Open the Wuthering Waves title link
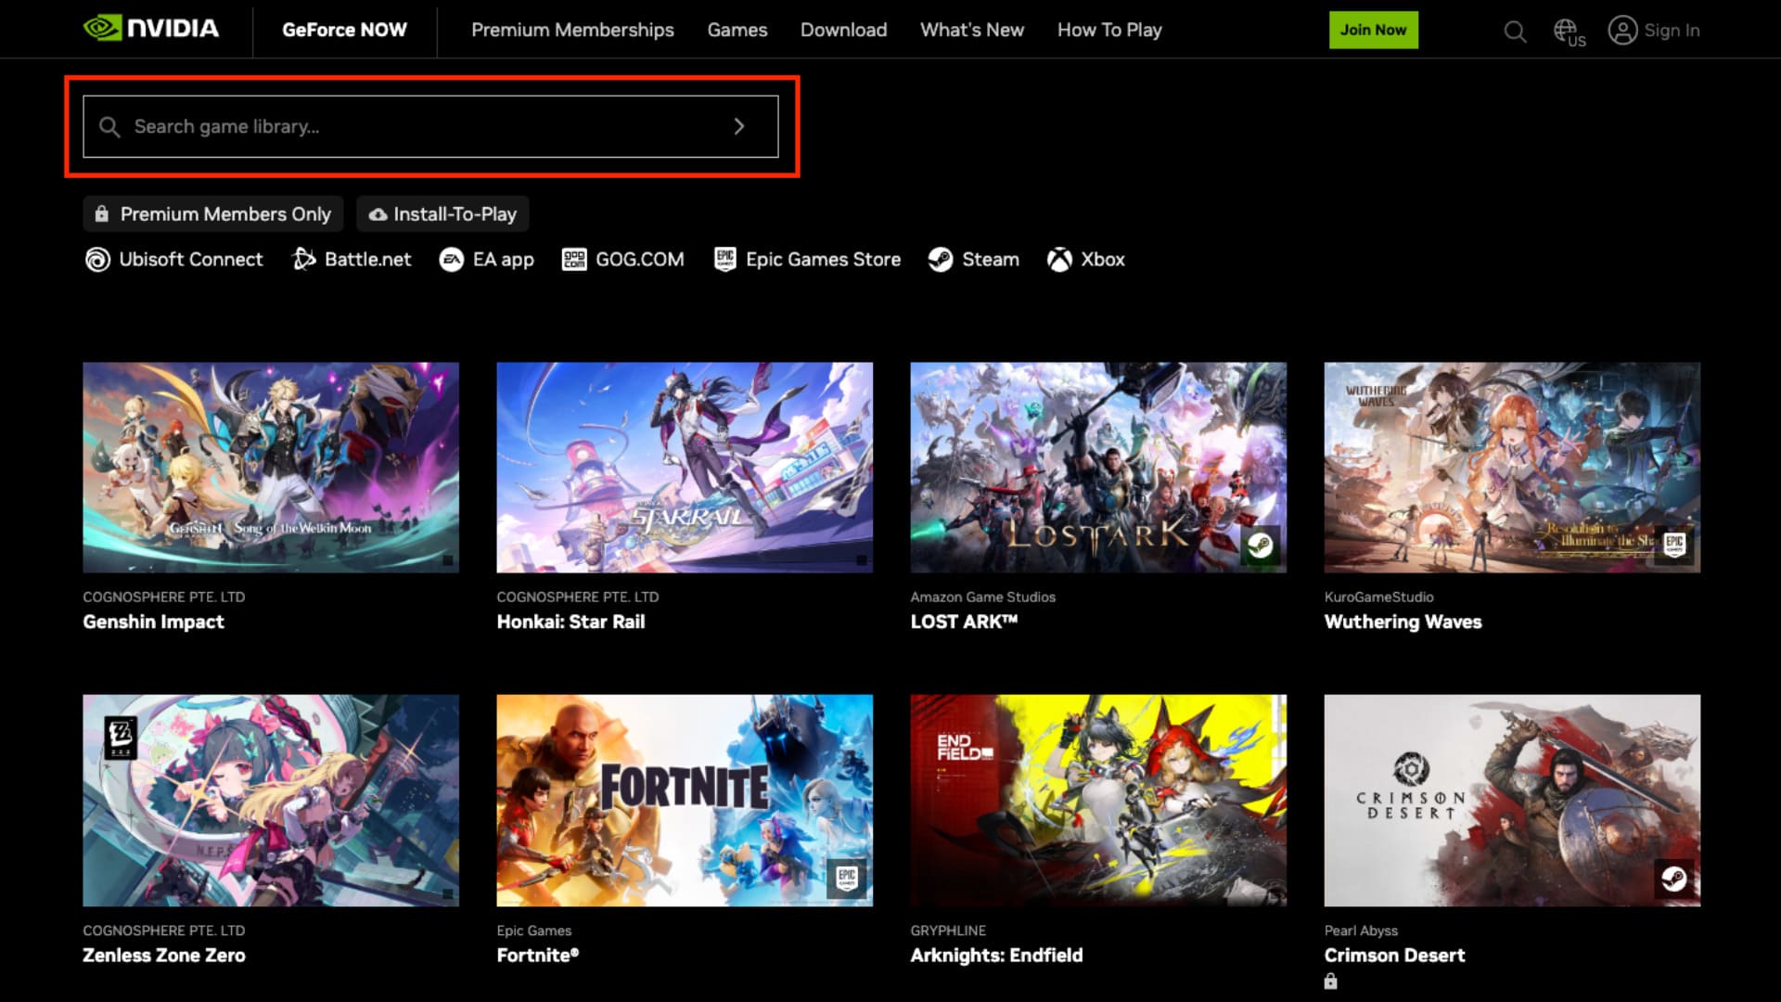This screenshot has height=1002, width=1781. coord(1403,622)
